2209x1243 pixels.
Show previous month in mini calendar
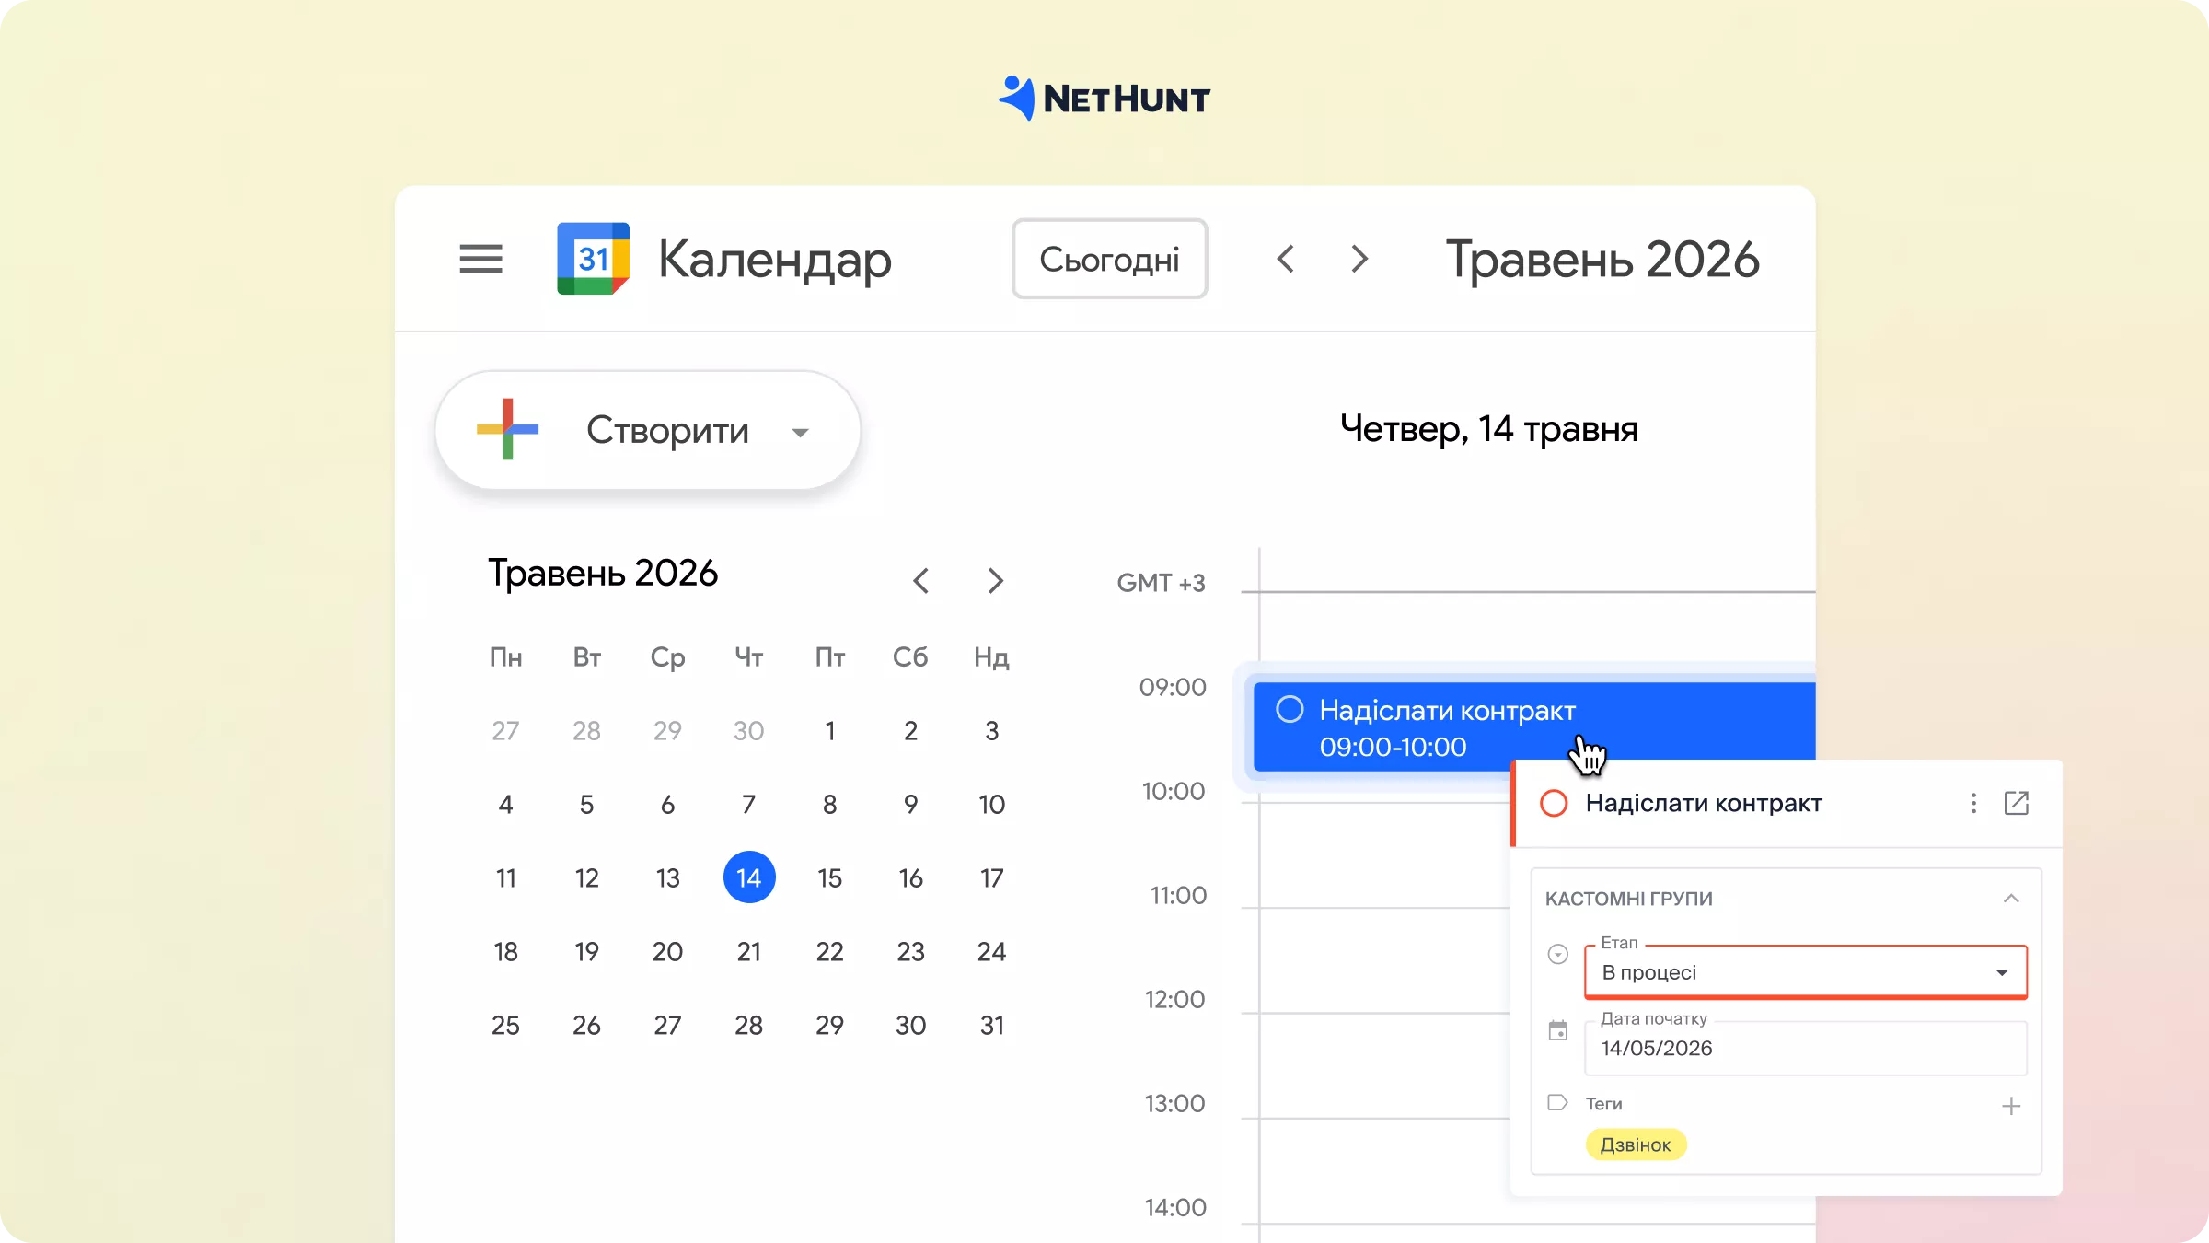coord(921,581)
